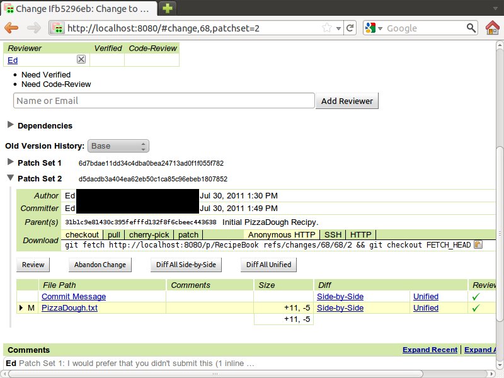Expand the Dependencies section
This screenshot has height=378, width=504.
10,125
